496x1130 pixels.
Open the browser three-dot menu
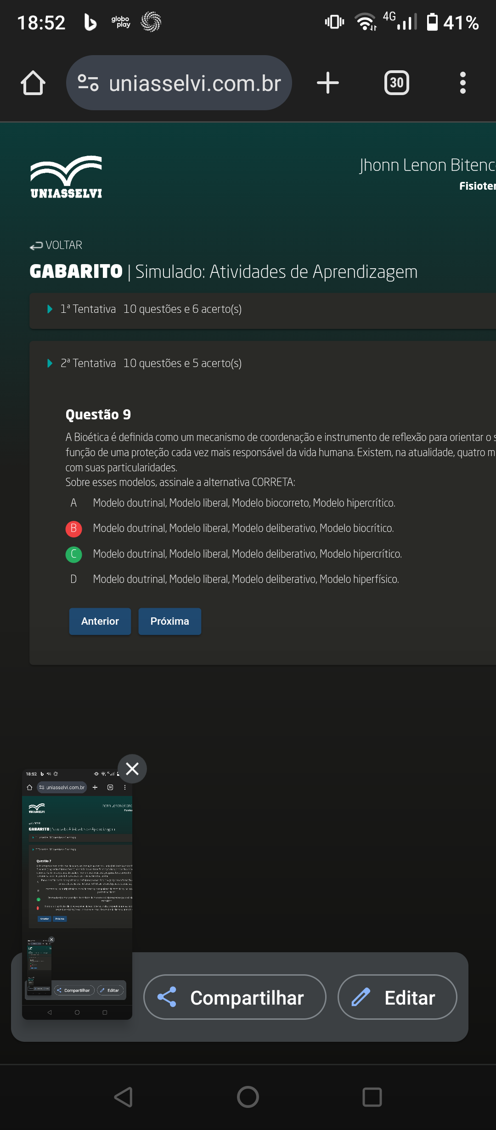point(462,83)
